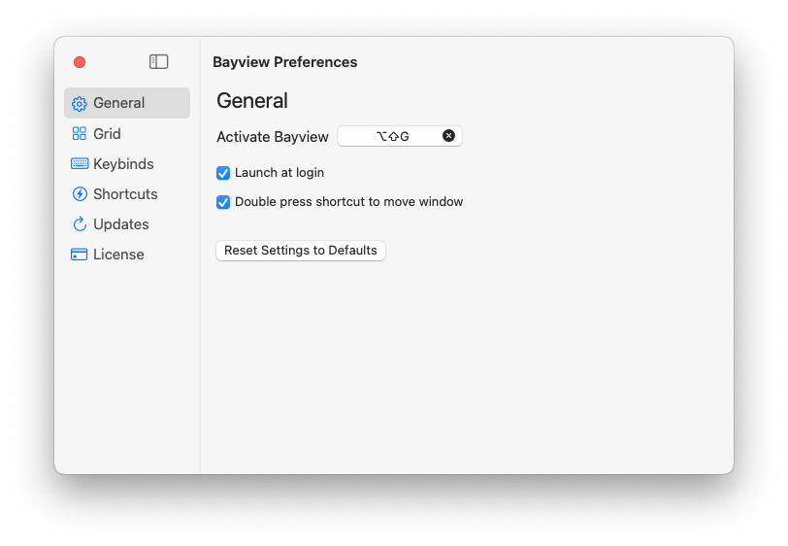This screenshot has height=546, width=788.
Task: Disable Launch at login checkbox
Action: 223,173
